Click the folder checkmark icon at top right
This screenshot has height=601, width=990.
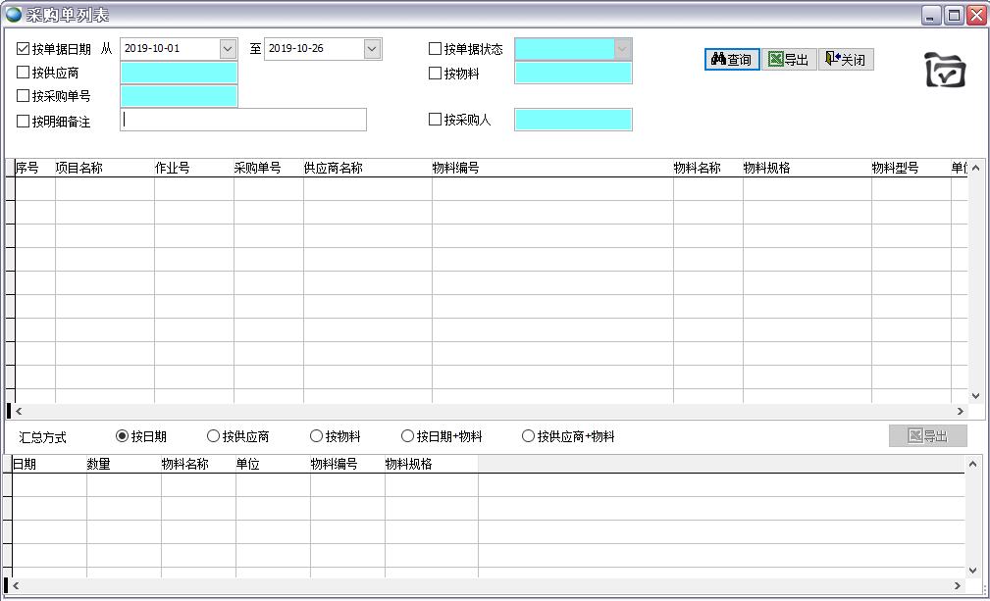945,70
